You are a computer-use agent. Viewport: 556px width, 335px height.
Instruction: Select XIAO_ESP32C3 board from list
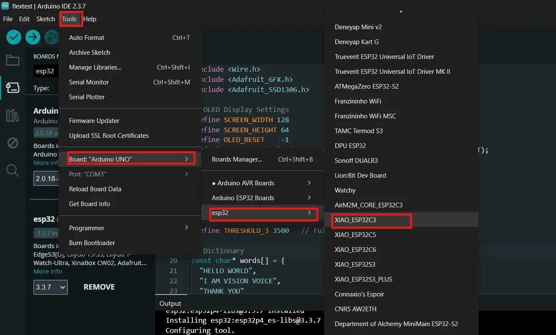click(355, 220)
